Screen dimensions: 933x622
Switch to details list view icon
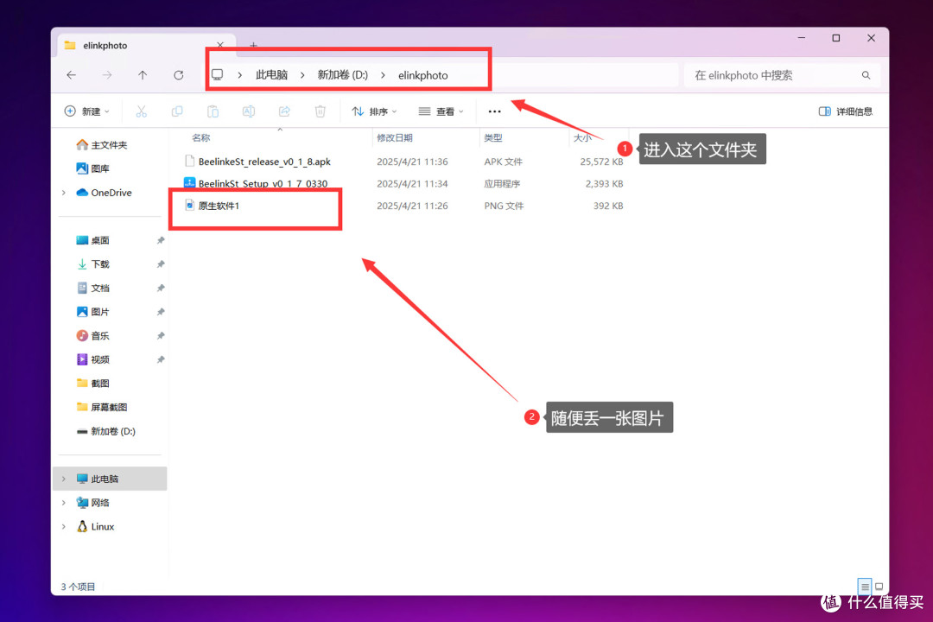tap(865, 587)
